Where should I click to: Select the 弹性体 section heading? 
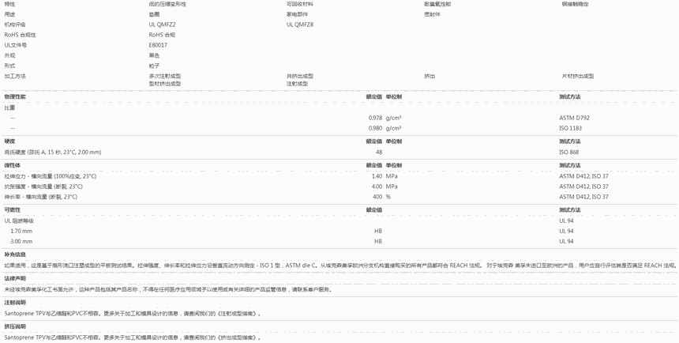click(x=13, y=166)
